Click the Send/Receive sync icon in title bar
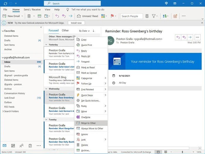This screenshot has height=154, width=205. point(5,3)
